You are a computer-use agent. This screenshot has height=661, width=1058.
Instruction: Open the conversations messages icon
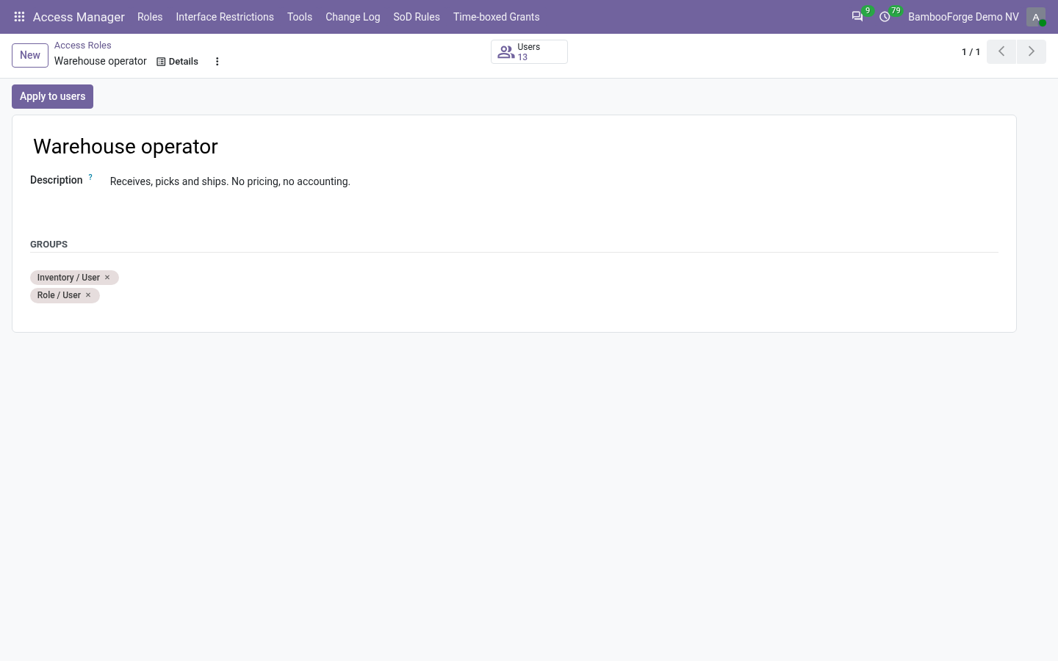(857, 17)
